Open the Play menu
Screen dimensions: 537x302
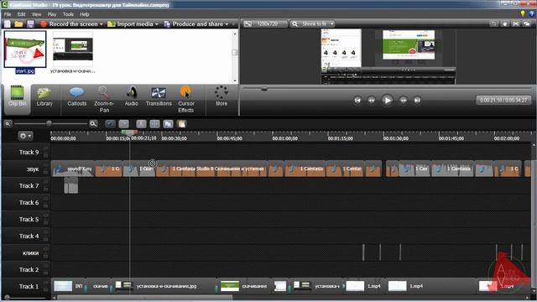pyautogui.click(x=52, y=14)
